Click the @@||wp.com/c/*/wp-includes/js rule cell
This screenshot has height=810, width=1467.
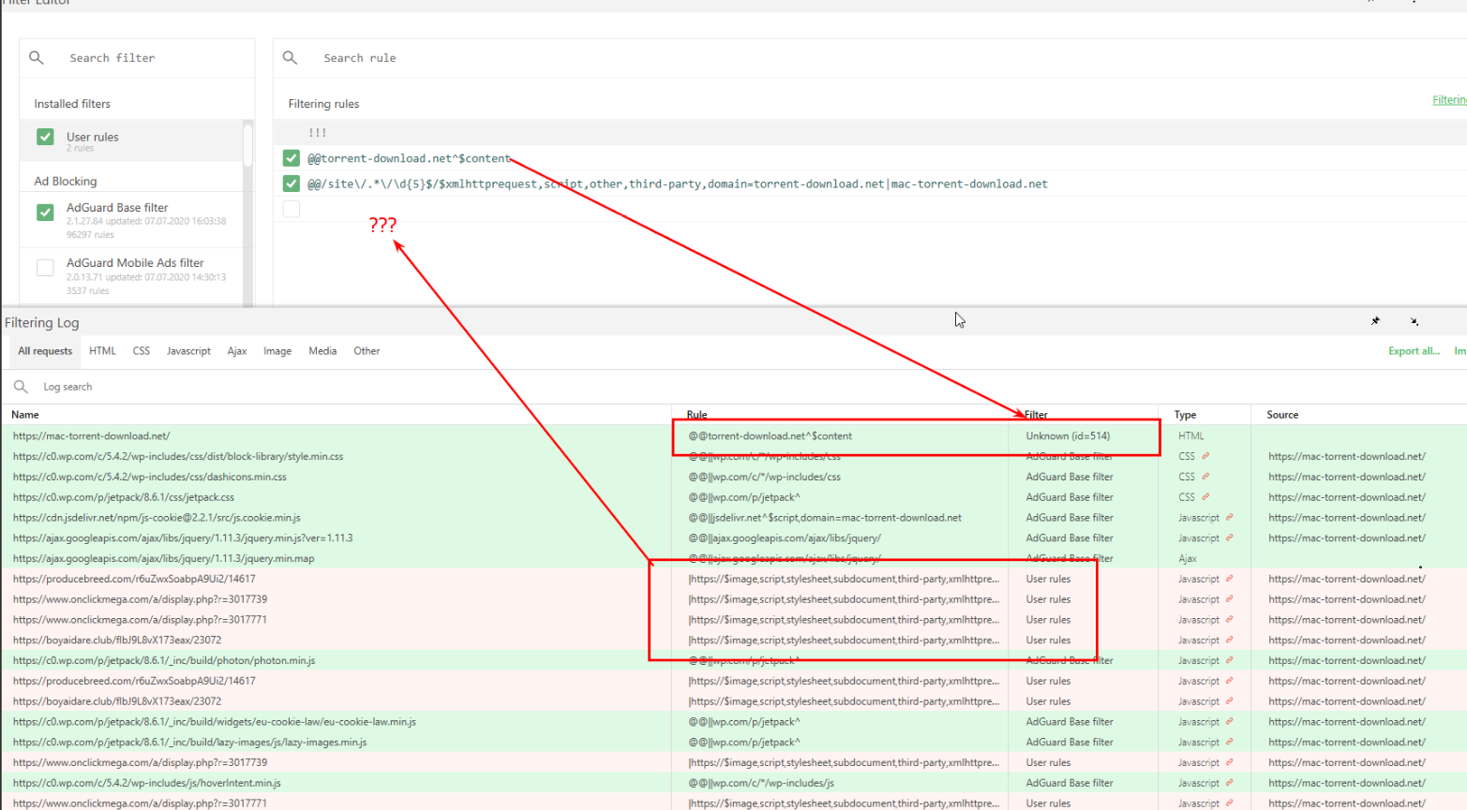point(761,783)
